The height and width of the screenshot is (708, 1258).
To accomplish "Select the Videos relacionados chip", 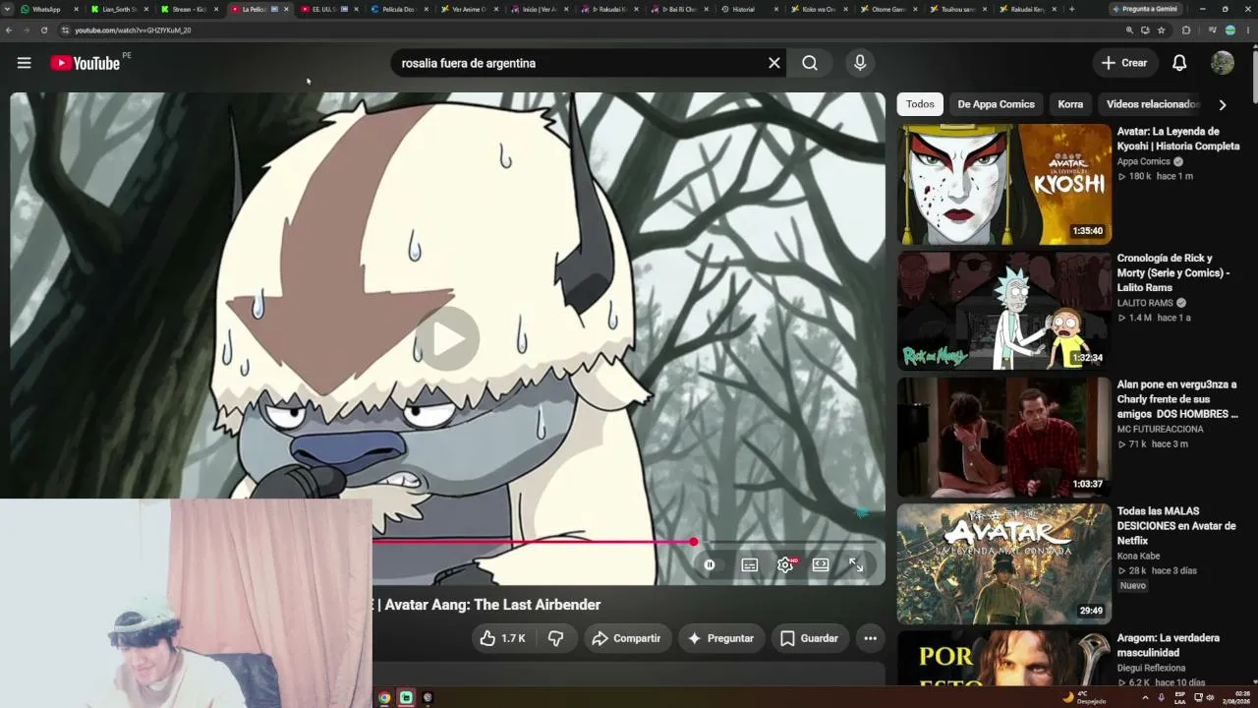I will (1152, 104).
